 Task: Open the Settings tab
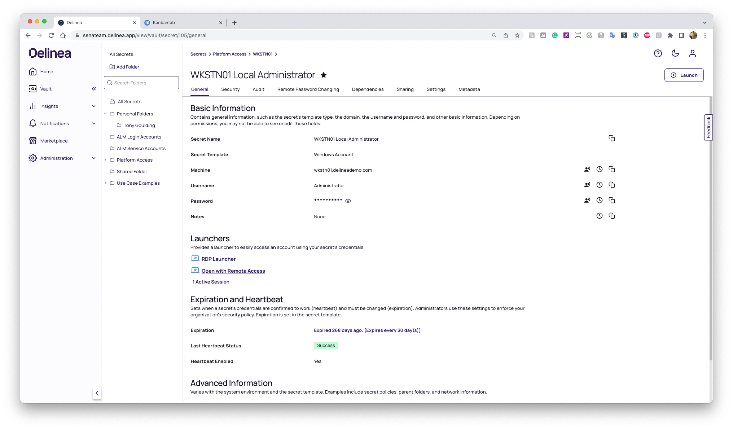436,89
